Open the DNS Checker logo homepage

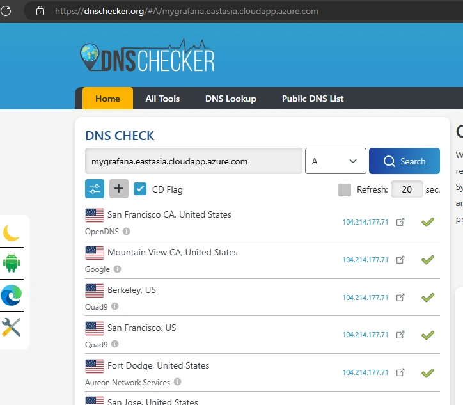147,56
